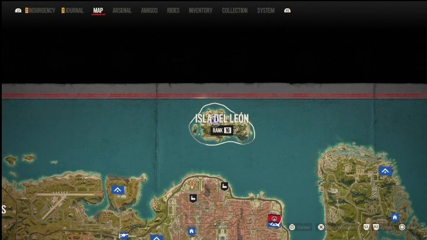Viewport: 427px width, 240px height.
Task: Open the System tab
Action: [266, 11]
